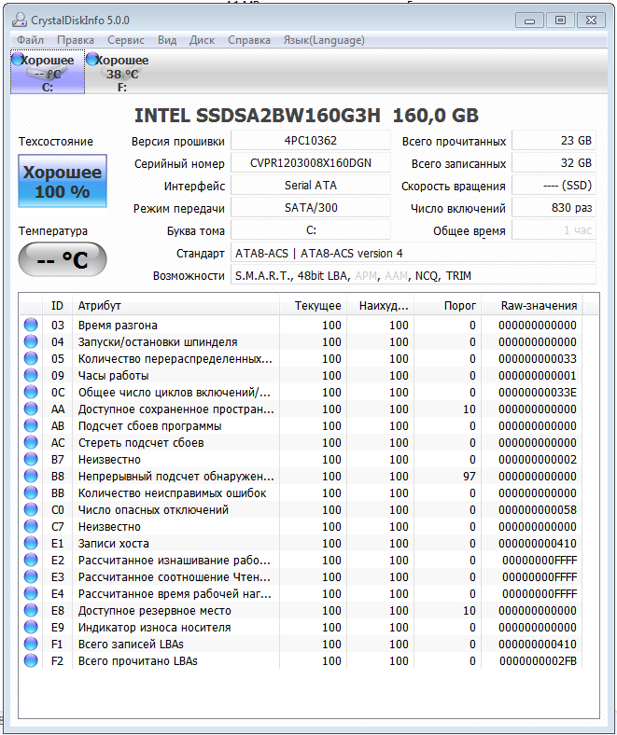617x735 pixels.
Task: Select the C: disk tab
Action: pyautogui.click(x=48, y=72)
